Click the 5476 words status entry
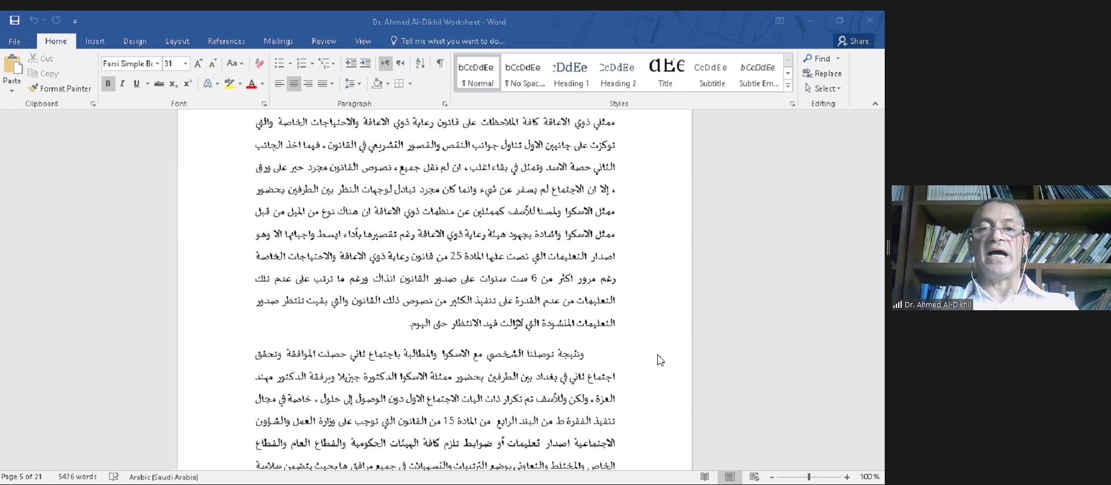Image resolution: width=1111 pixels, height=485 pixels. coord(77,477)
